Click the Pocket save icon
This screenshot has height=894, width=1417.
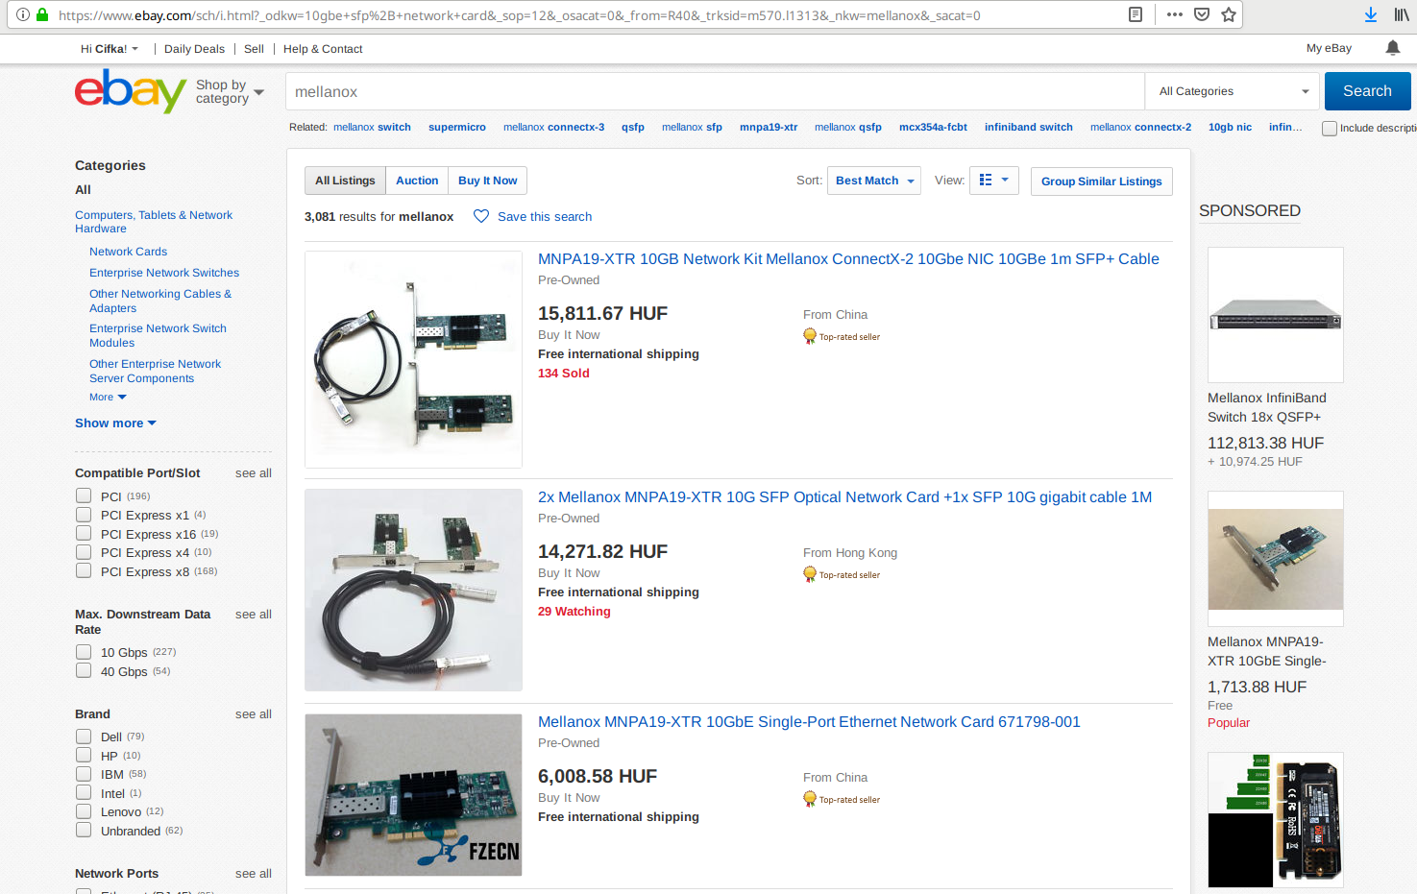click(x=1202, y=14)
